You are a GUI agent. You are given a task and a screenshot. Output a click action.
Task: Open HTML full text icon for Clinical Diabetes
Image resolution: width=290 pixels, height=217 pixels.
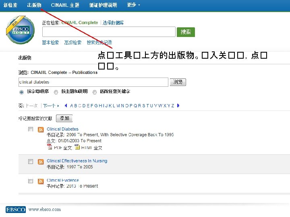click(77, 147)
